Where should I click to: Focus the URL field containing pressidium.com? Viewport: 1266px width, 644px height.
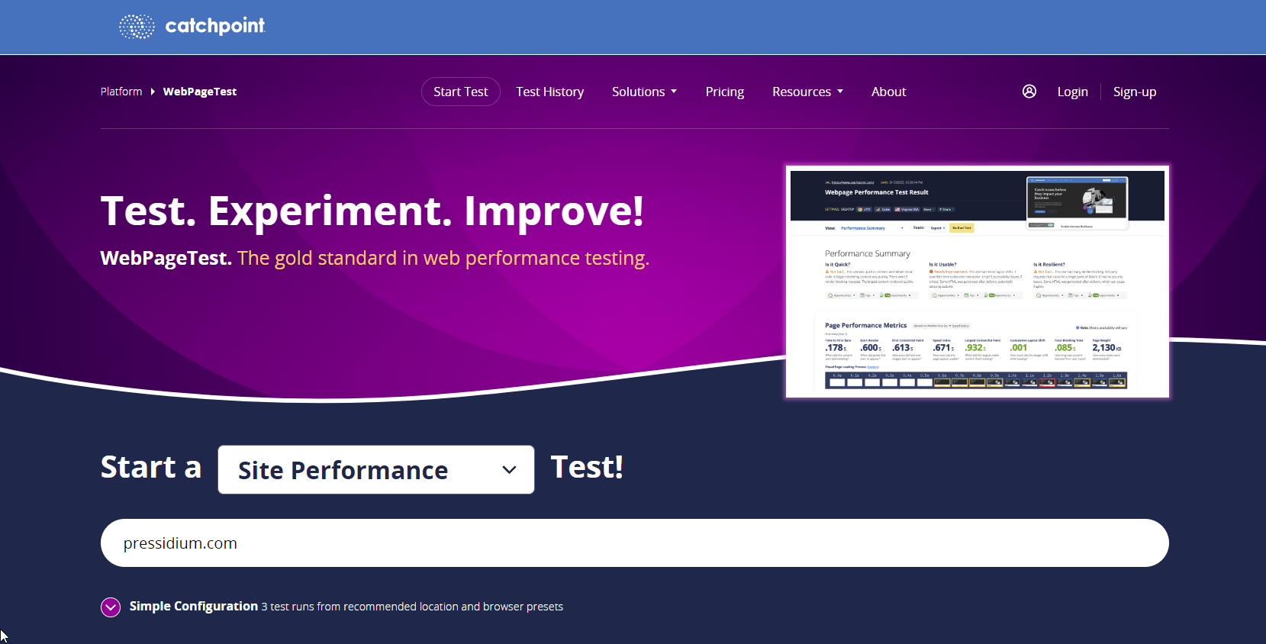pyautogui.click(x=634, y=543)
